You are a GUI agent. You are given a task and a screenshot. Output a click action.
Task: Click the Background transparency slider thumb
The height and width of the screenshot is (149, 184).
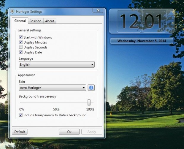(x=89, y=102)
